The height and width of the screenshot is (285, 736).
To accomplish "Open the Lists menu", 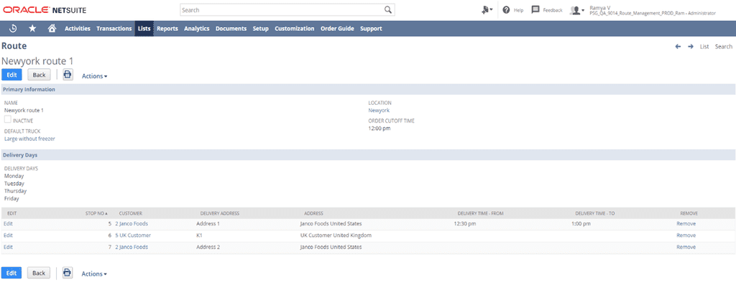I will pos(144,29).
